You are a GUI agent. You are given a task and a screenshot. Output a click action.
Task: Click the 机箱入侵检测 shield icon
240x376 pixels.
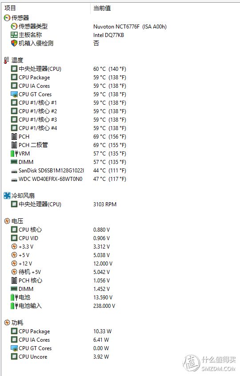pos(14,43)
